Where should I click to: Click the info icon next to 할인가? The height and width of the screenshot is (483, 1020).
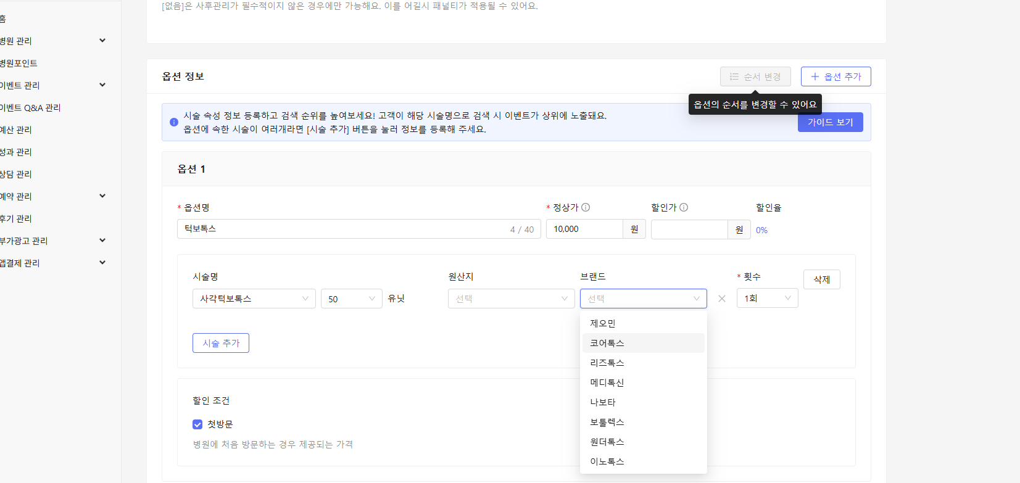[684, 208]
